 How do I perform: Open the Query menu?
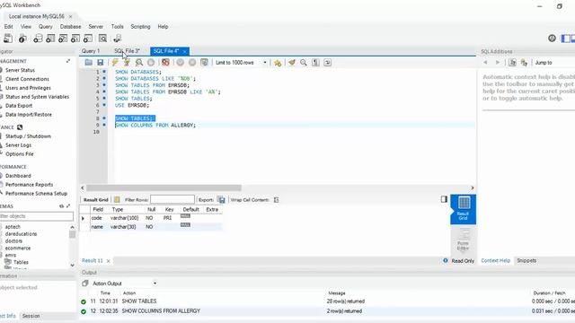pyautogui.click(x=46, y=27)
